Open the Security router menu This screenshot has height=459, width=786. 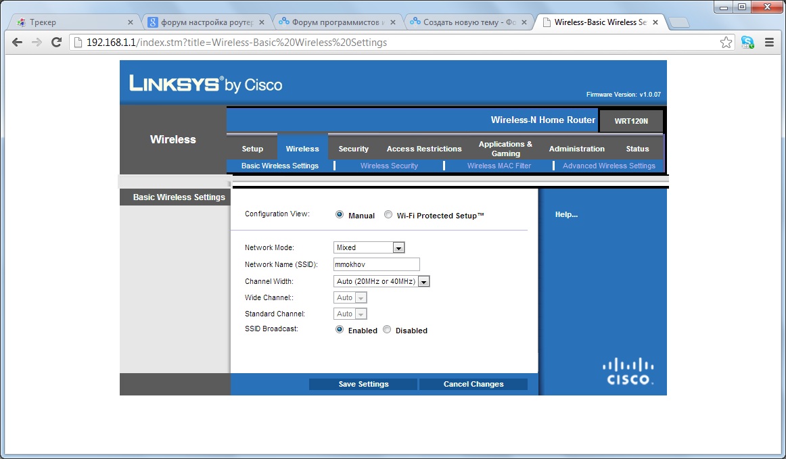pos(353,149)
